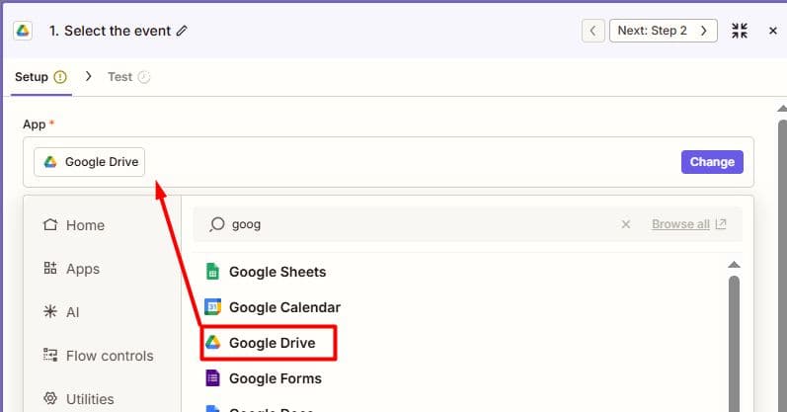Go to the previous step with the left chevron

[x=592, y=31]
